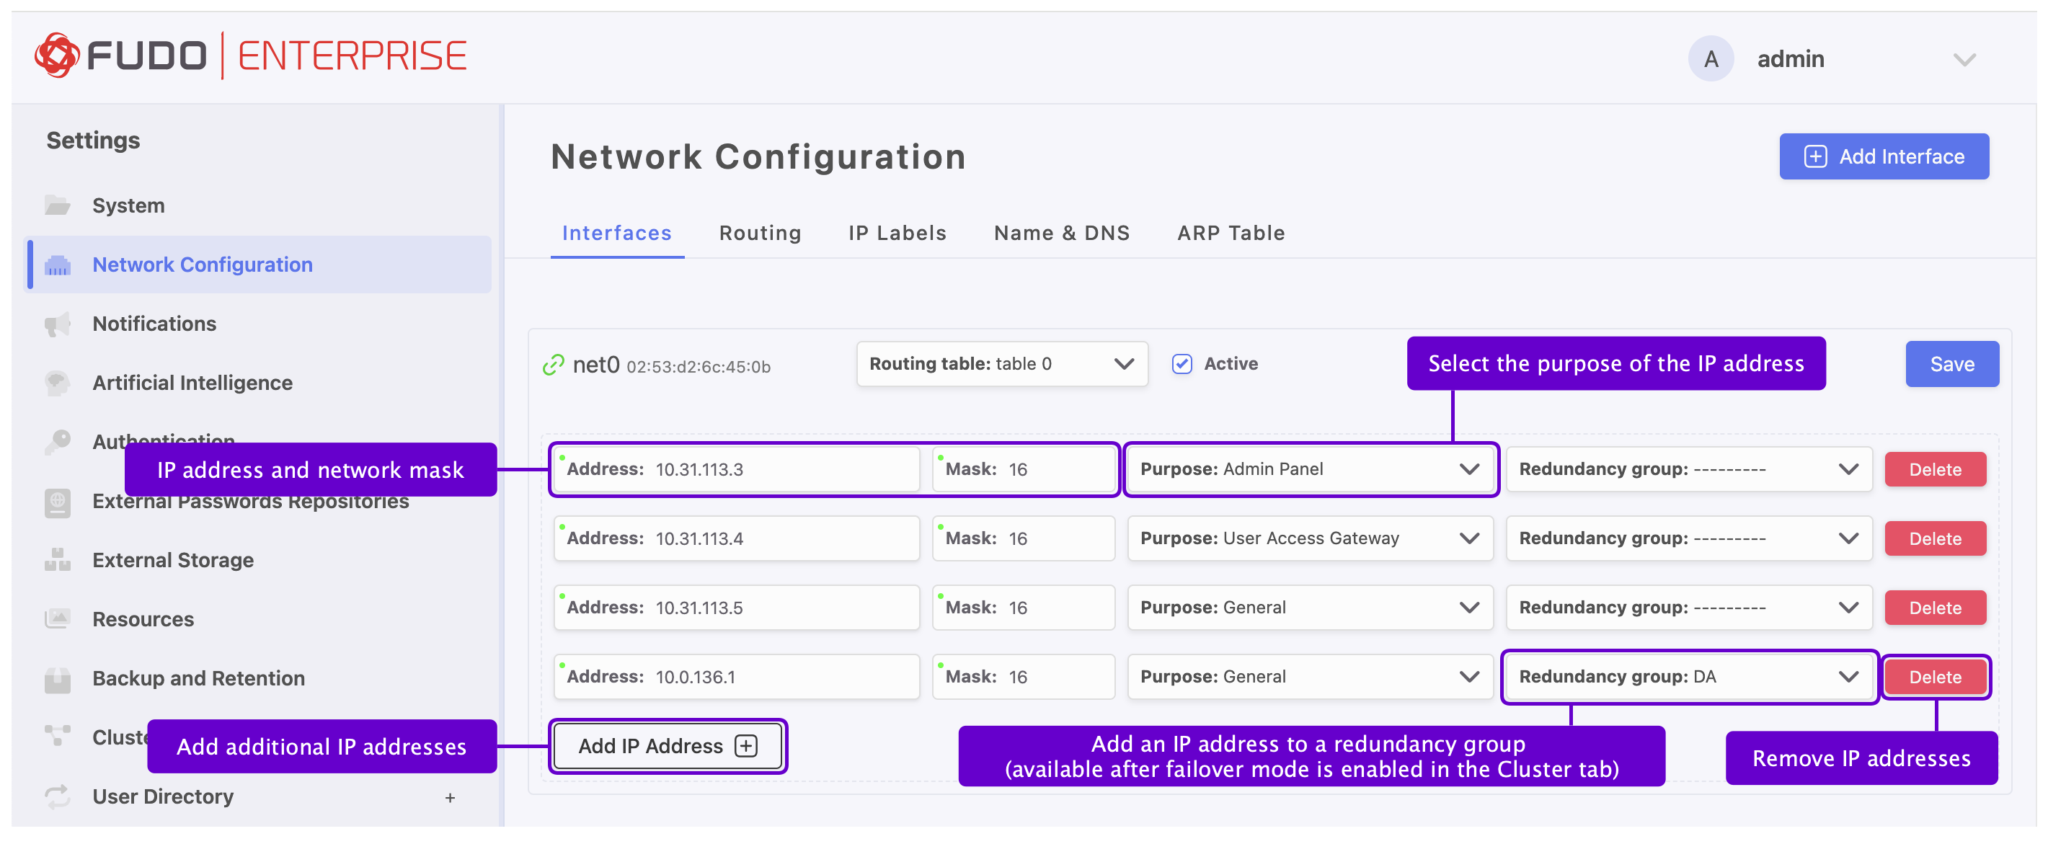Open Resources sidebar icon
Image resolution: width=2048 pixels, height=844 pixels.
(57, 619)
